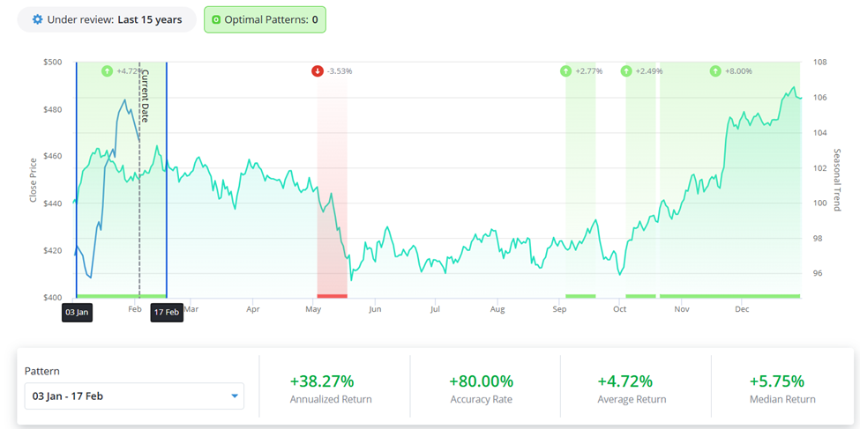860x429 pixels.
Task: Click the green up-arrow icon next to +2.49%
Action: pyautogui.click(x=626, y=71)
